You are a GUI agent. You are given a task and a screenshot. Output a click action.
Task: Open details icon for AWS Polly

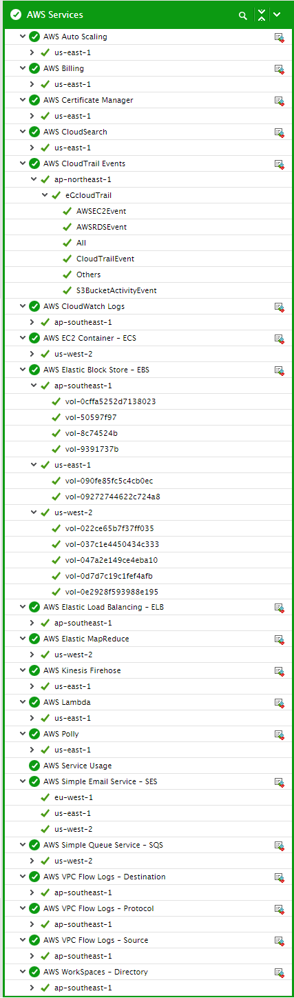point(280,735)
